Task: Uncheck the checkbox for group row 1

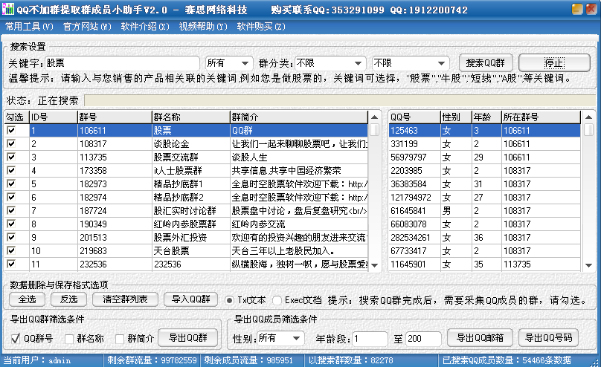Action: point(11,130)
